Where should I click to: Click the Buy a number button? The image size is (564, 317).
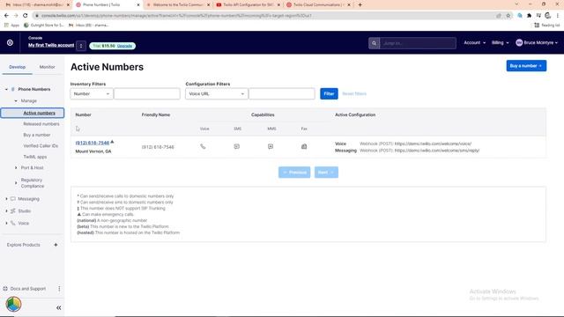526,66
